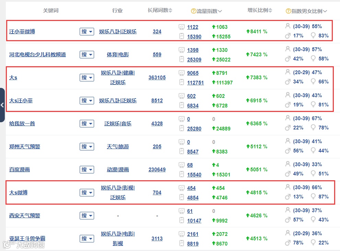Open the 搜 dropdown for 西安天气预警
Viewport: 340px width, 251px height.
(87, 215)
